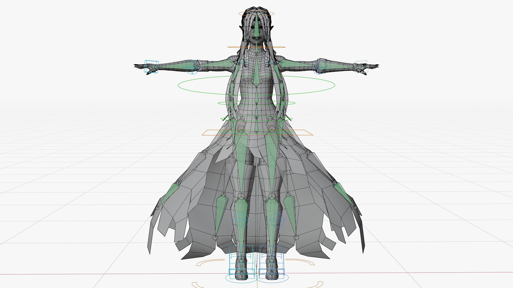Select the blue circle elbow control on the screen-right arm
This screenshot has width=513, height=288.
pos(319,67)
